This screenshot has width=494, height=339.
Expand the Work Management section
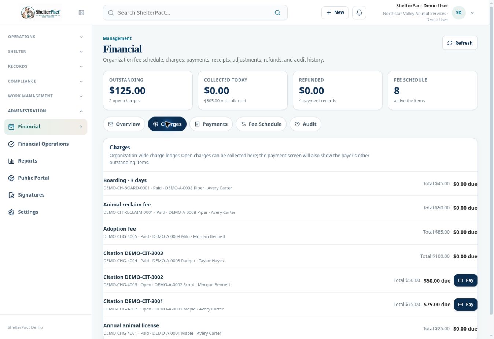[x=45, y=96]
